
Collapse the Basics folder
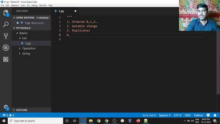coord(17,33)
